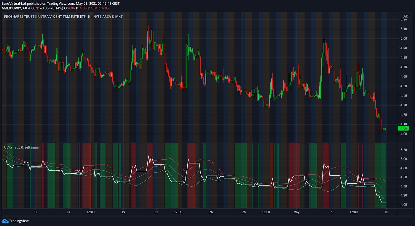
Task: Click the green 4.06 current price tag
Action: click(x=403, y=128)
